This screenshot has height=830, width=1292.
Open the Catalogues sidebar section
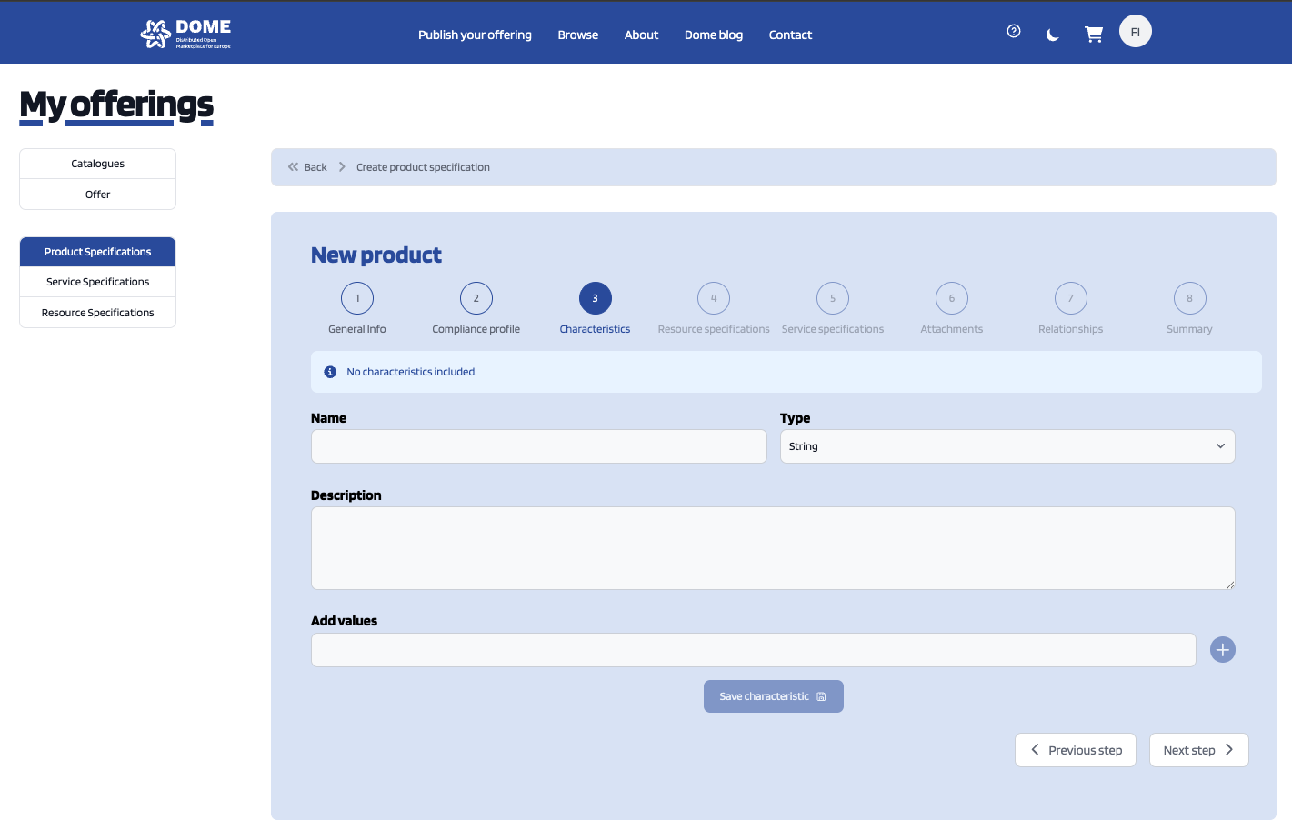pyautogui.click(x=98, y=164)
